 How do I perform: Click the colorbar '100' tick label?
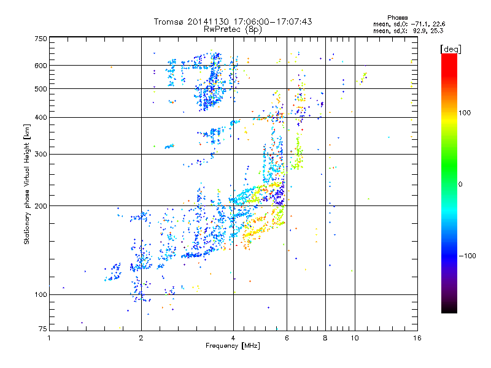tap(465, 113)
